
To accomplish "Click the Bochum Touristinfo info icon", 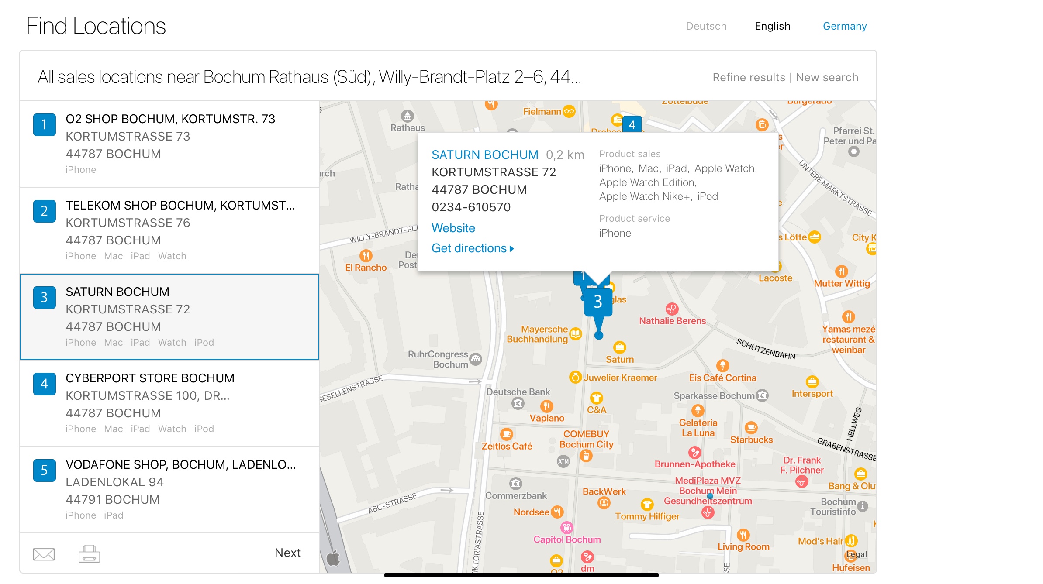I will pos(862,506).
